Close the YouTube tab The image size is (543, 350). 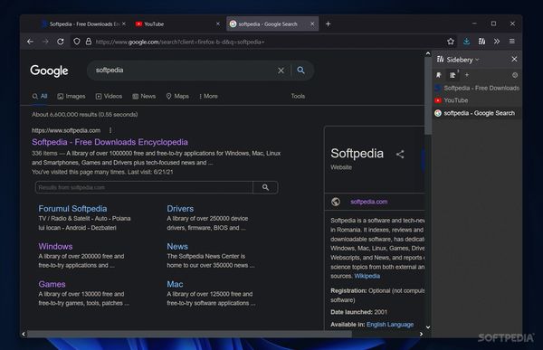[x=218, y=24]
